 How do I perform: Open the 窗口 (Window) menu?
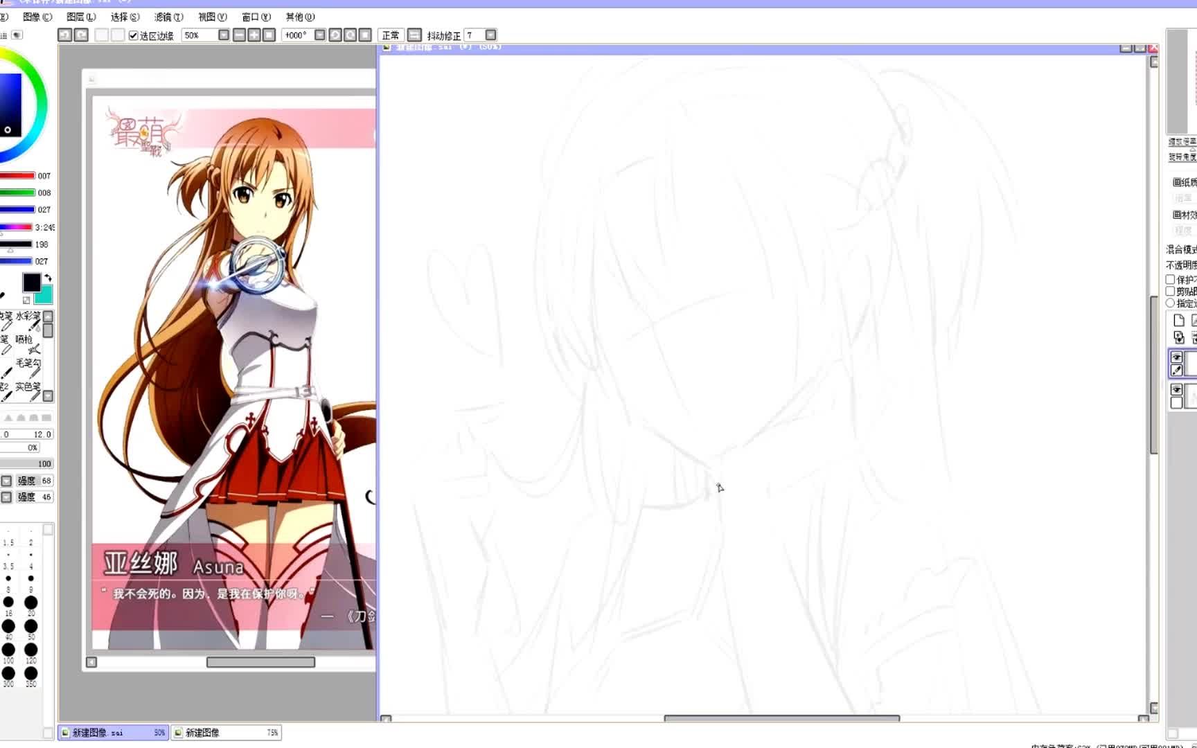click(x=256, y=17)
